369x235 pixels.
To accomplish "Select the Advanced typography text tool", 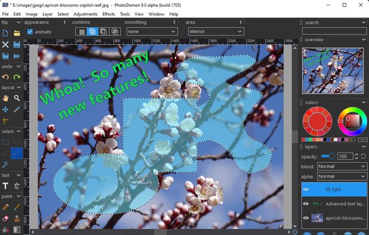I will (17, 186).
